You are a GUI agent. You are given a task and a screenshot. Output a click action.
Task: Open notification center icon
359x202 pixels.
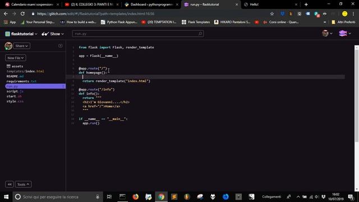pyautogui.click(x=351, y=197)
